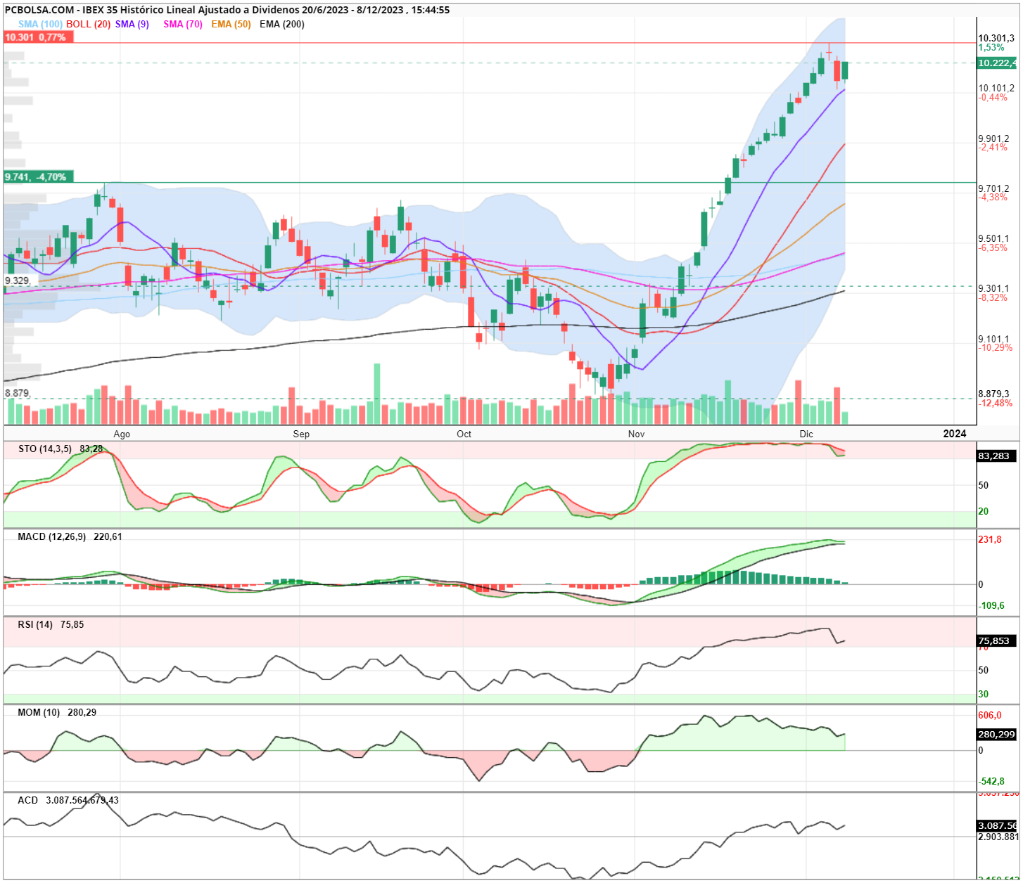Viewport: 1023px width, 883px height.
Task: Click the STO (14,3,5) indicator label
Action: click(45, 449)
